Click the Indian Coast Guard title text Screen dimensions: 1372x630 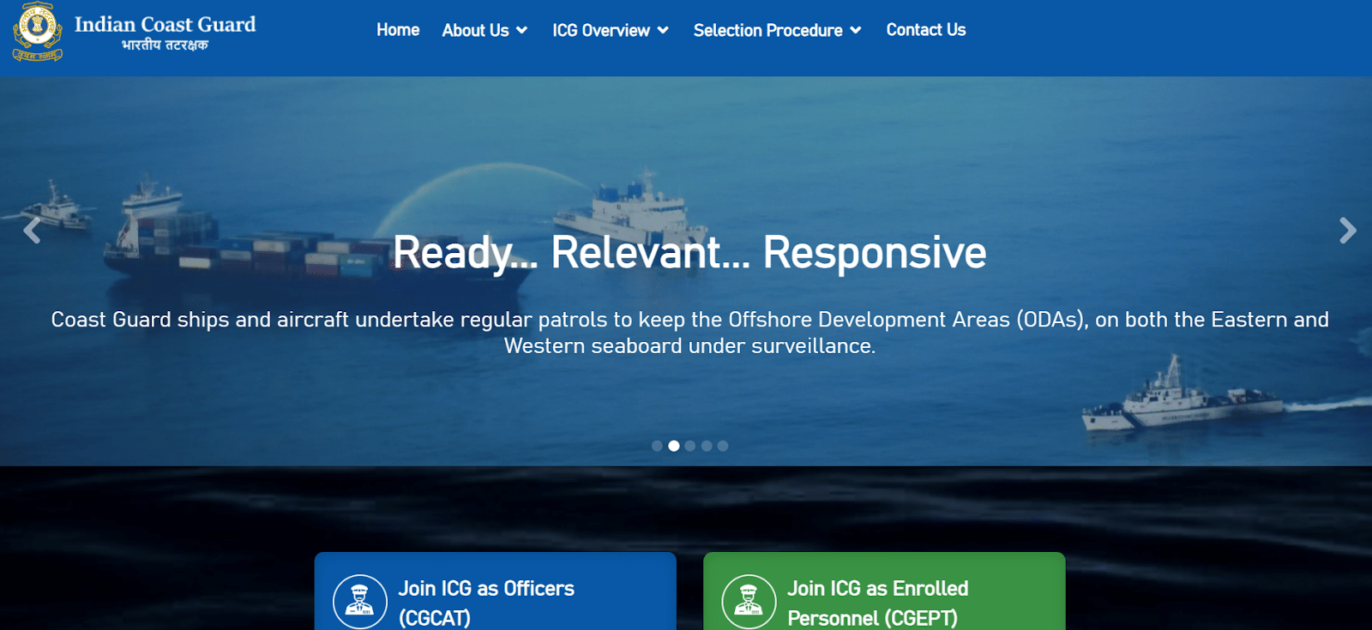click(165, 24)
